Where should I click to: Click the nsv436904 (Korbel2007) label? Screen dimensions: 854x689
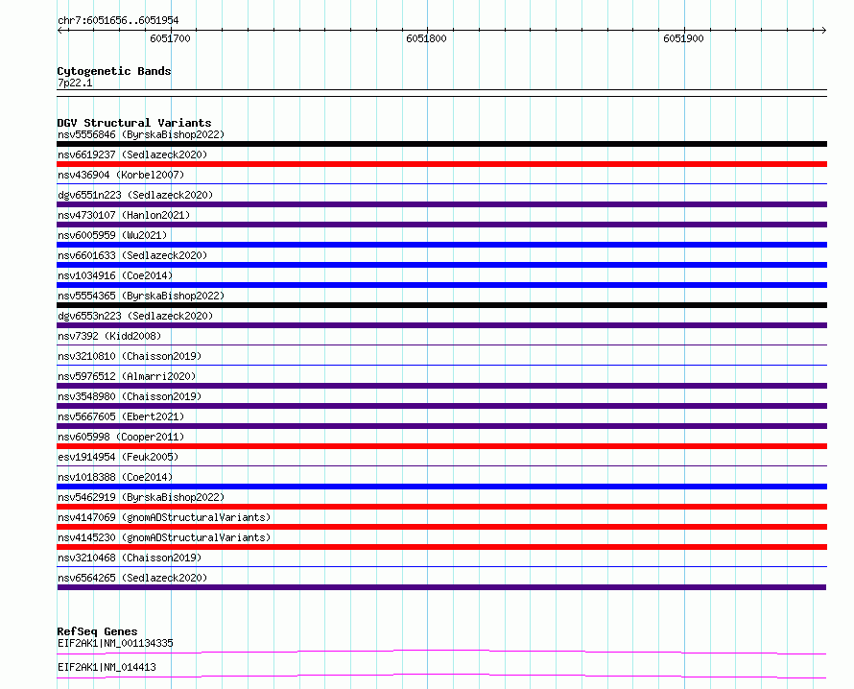(x=121, y=175)
